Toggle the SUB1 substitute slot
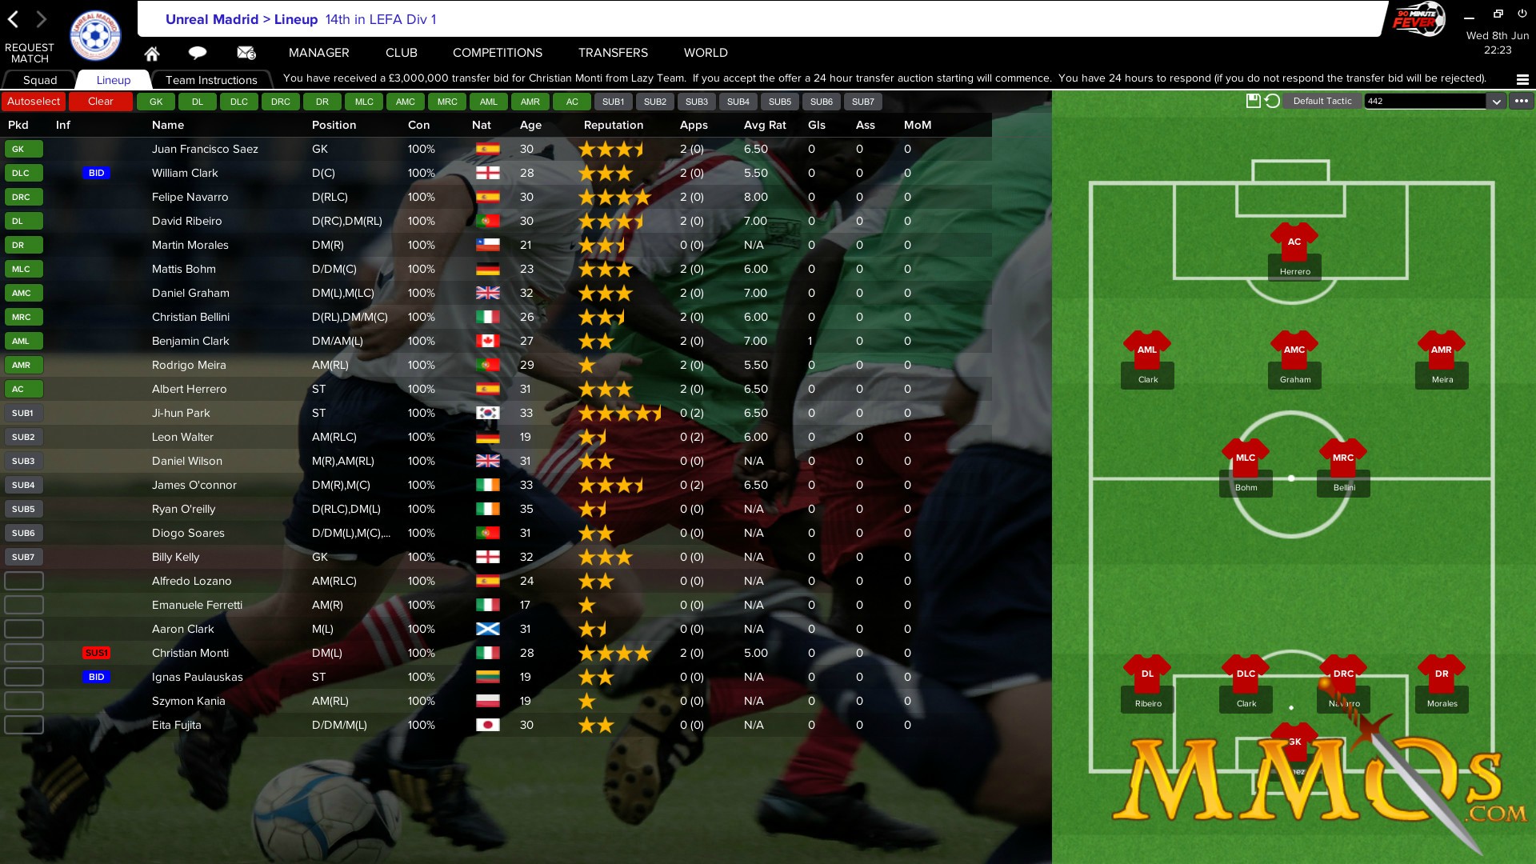 611,102
